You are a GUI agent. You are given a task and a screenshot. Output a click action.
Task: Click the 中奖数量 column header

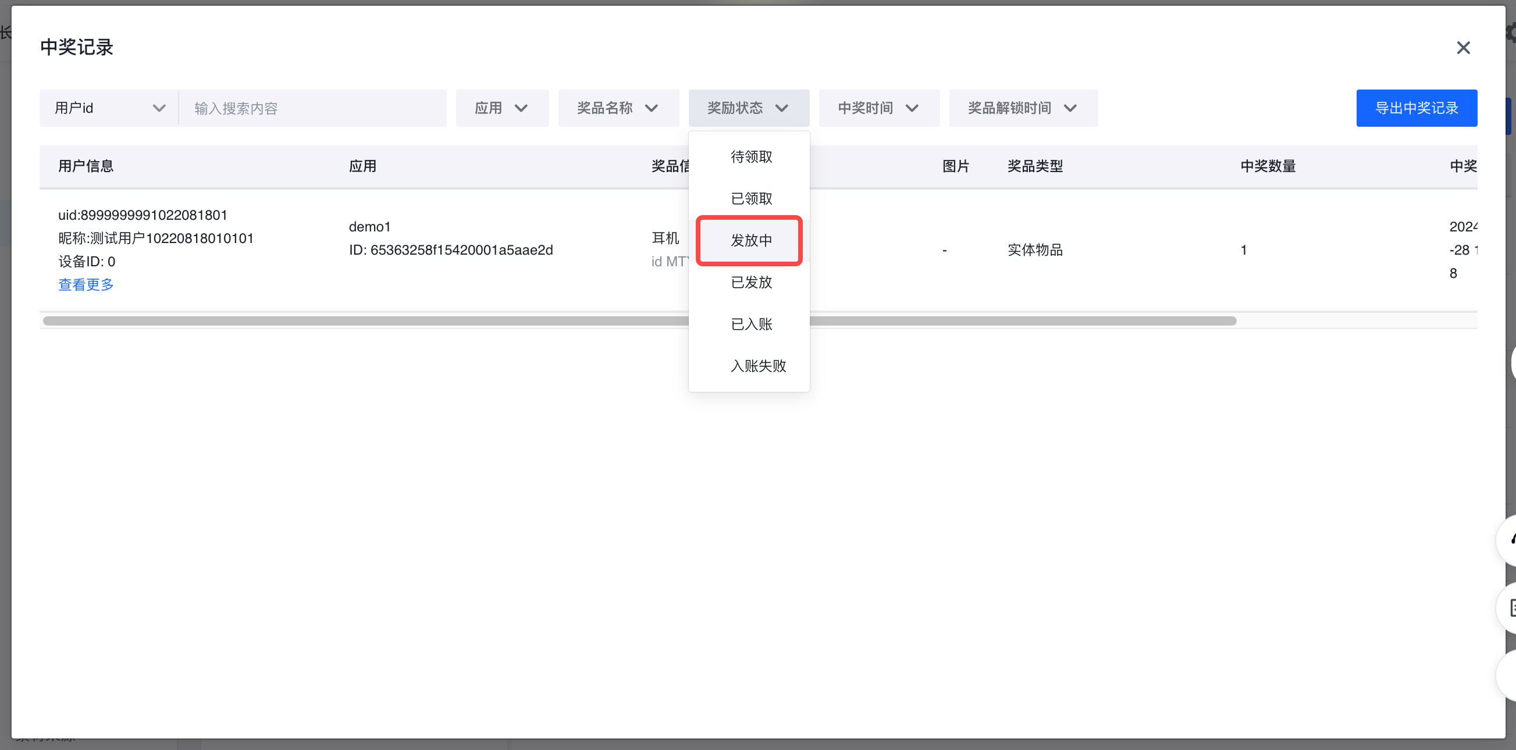(x=1268, y=166)
